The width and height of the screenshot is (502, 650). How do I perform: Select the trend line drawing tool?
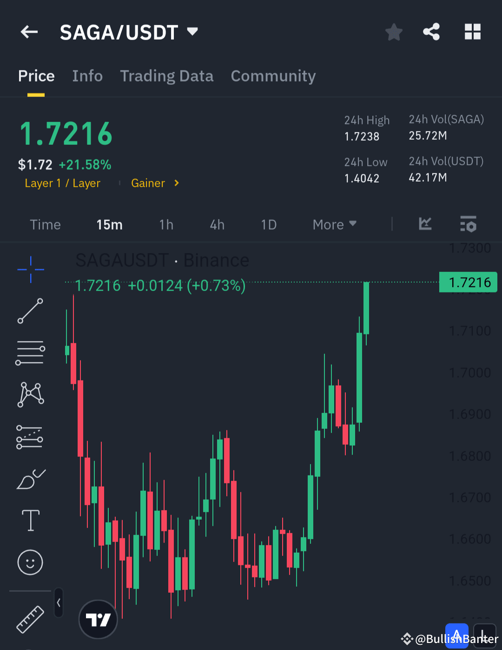coord(30,311)
